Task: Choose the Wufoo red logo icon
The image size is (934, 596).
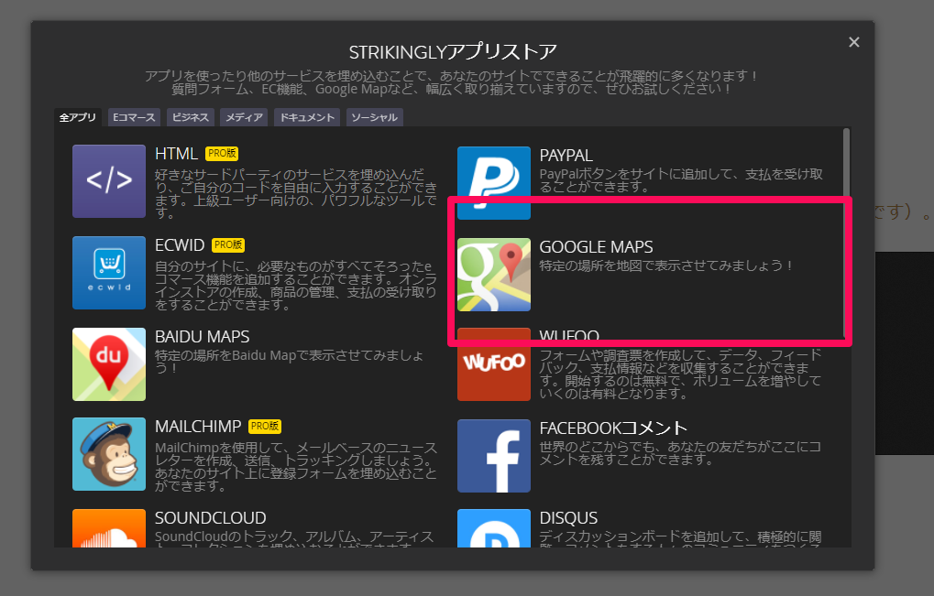Action: coord(494,364)
